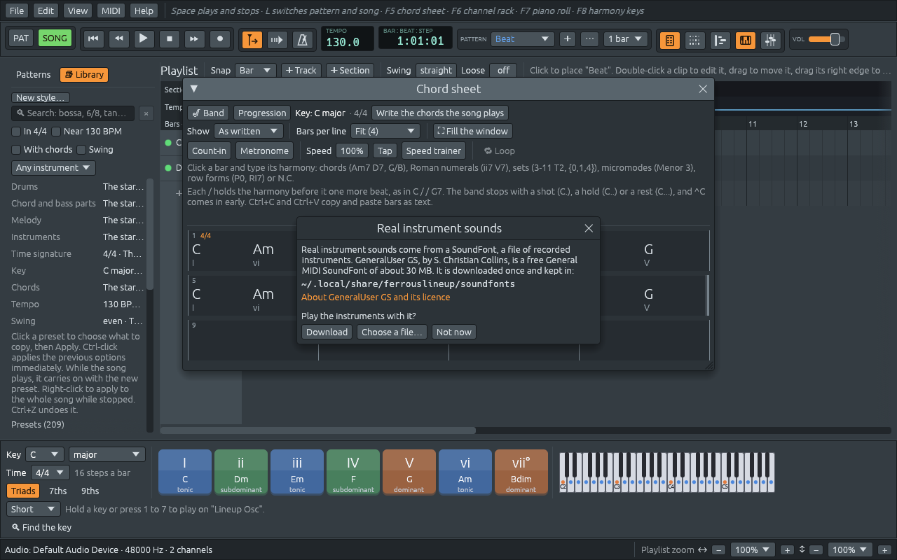Click the library search field
This screenshot has width=897, height=560.
point(74,113)
